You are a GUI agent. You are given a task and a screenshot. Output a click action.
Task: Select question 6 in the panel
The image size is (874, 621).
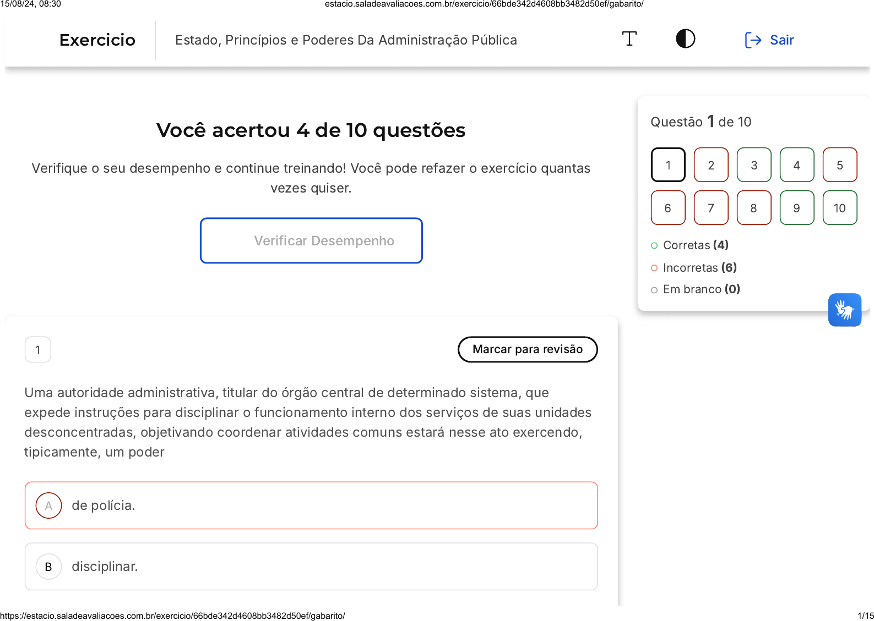point(667,208)
